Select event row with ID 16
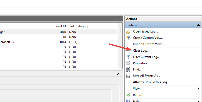This screenshot has width=202, height=102. point(58,37)
